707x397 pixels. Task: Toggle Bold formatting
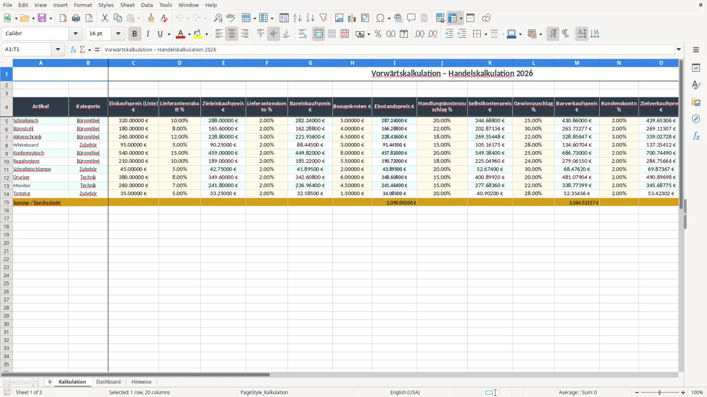135,34
